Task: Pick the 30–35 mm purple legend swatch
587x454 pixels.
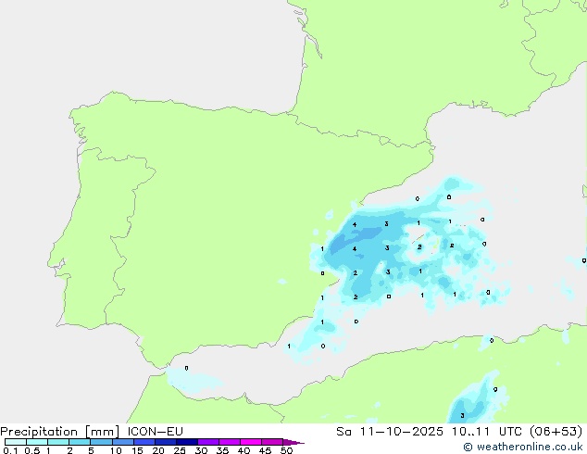Action: pos(208,442)
